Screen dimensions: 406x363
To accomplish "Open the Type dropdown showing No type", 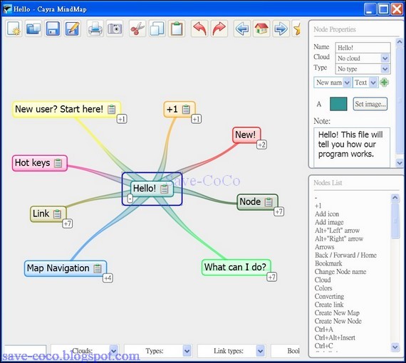I will click(x=363, y=69).
